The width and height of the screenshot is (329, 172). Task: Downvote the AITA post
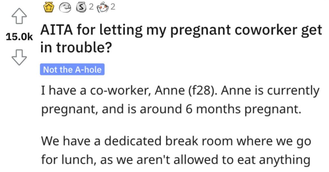pos(19,57)
